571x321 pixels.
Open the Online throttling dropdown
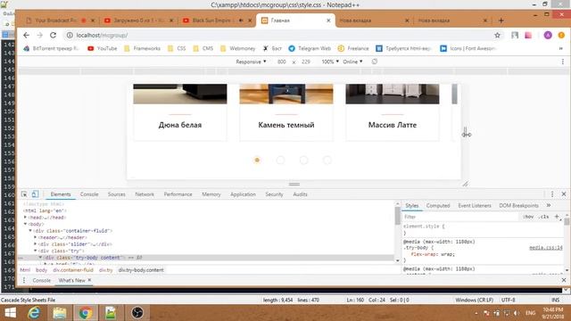pyautogui.click(x=352, y=62)
